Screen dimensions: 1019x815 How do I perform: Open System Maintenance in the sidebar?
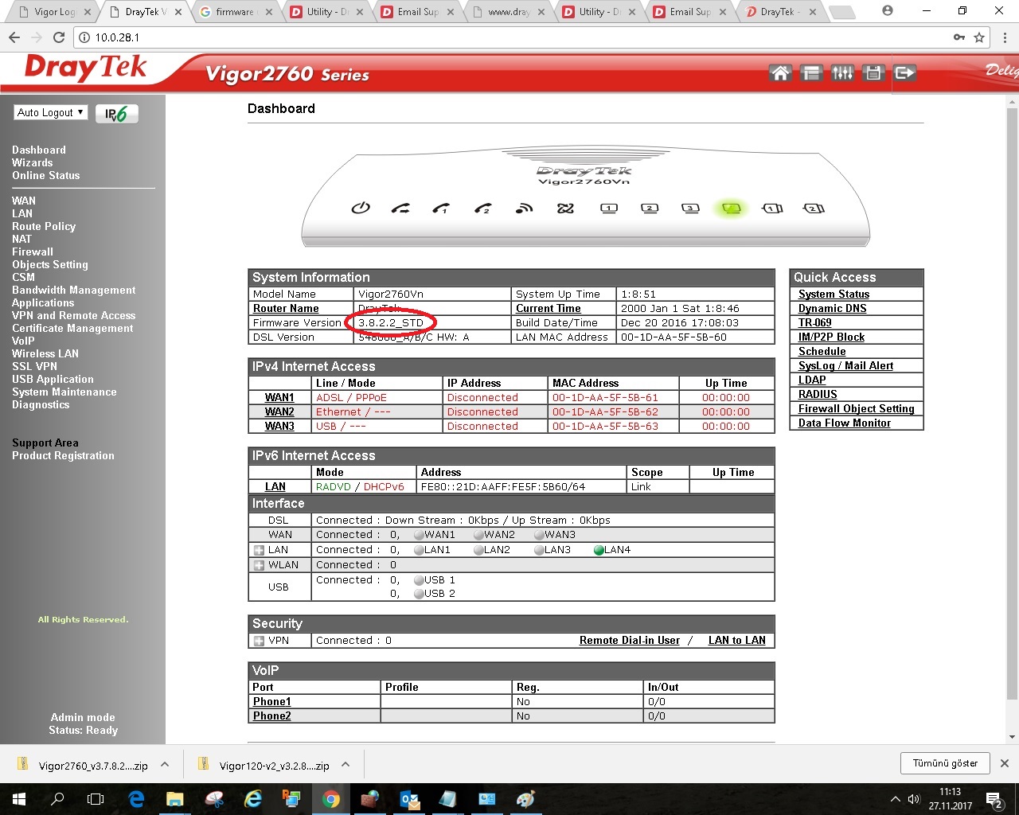pyautogui.click(x=64, y=392)
